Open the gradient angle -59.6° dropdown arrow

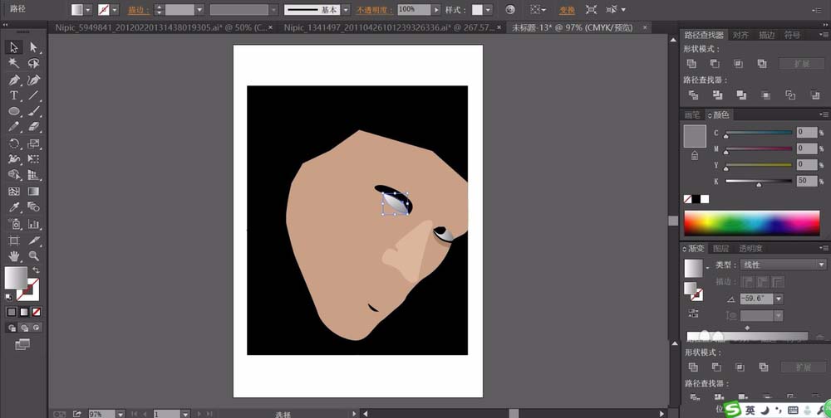778,299
